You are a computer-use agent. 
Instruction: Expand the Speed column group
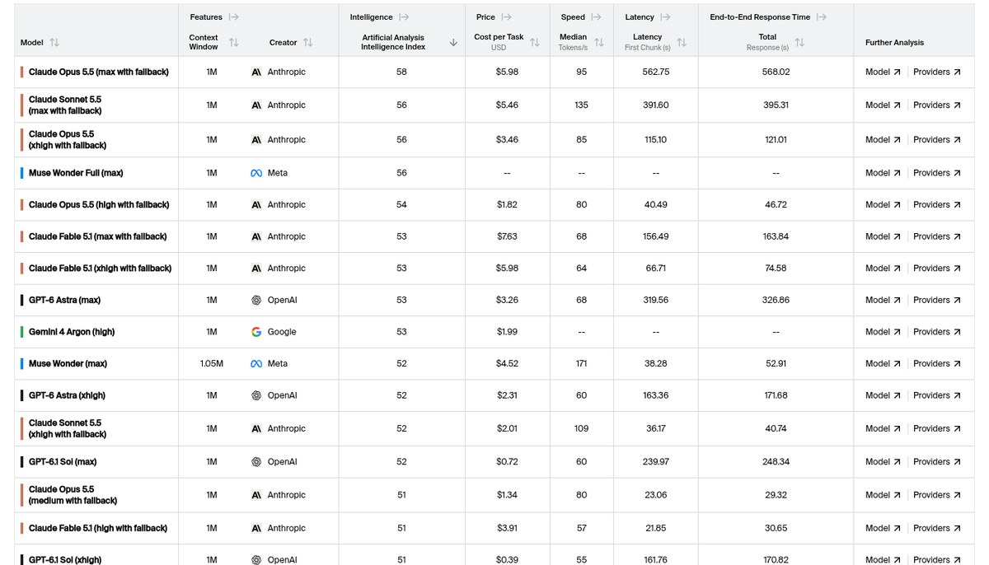tap(596, 17)
